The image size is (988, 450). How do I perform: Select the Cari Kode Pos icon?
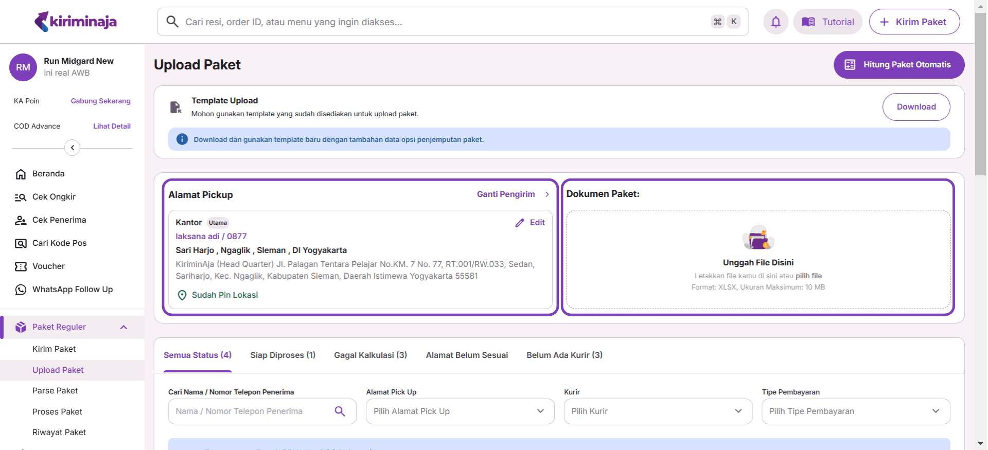[21, 243]
